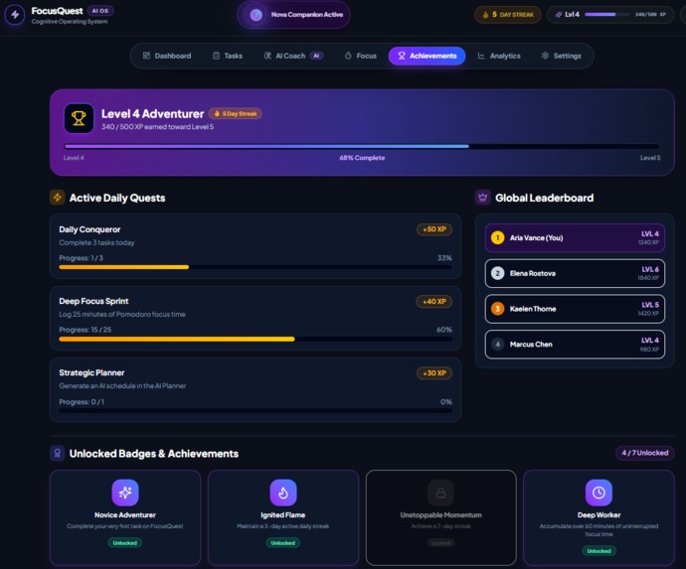Click the Deep Focus Sprint progress bar
686x569 pixels.
256,340
